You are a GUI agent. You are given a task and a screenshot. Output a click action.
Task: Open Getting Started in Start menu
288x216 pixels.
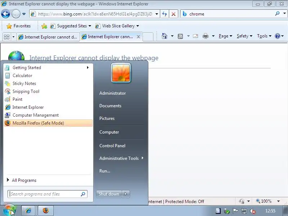tap(48, 68)
